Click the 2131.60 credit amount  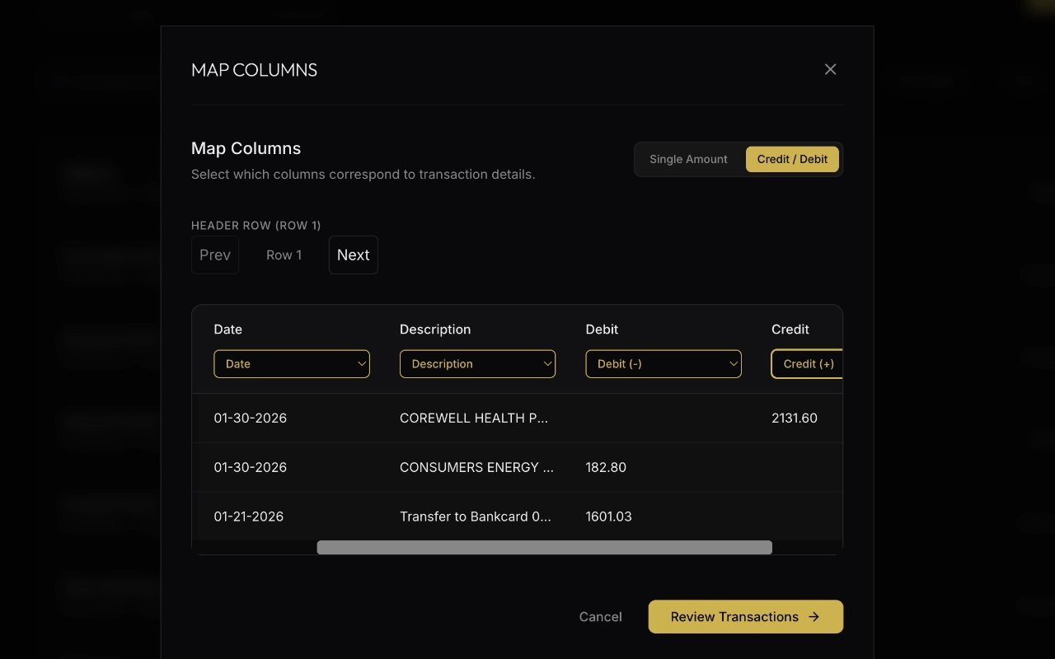795,418
